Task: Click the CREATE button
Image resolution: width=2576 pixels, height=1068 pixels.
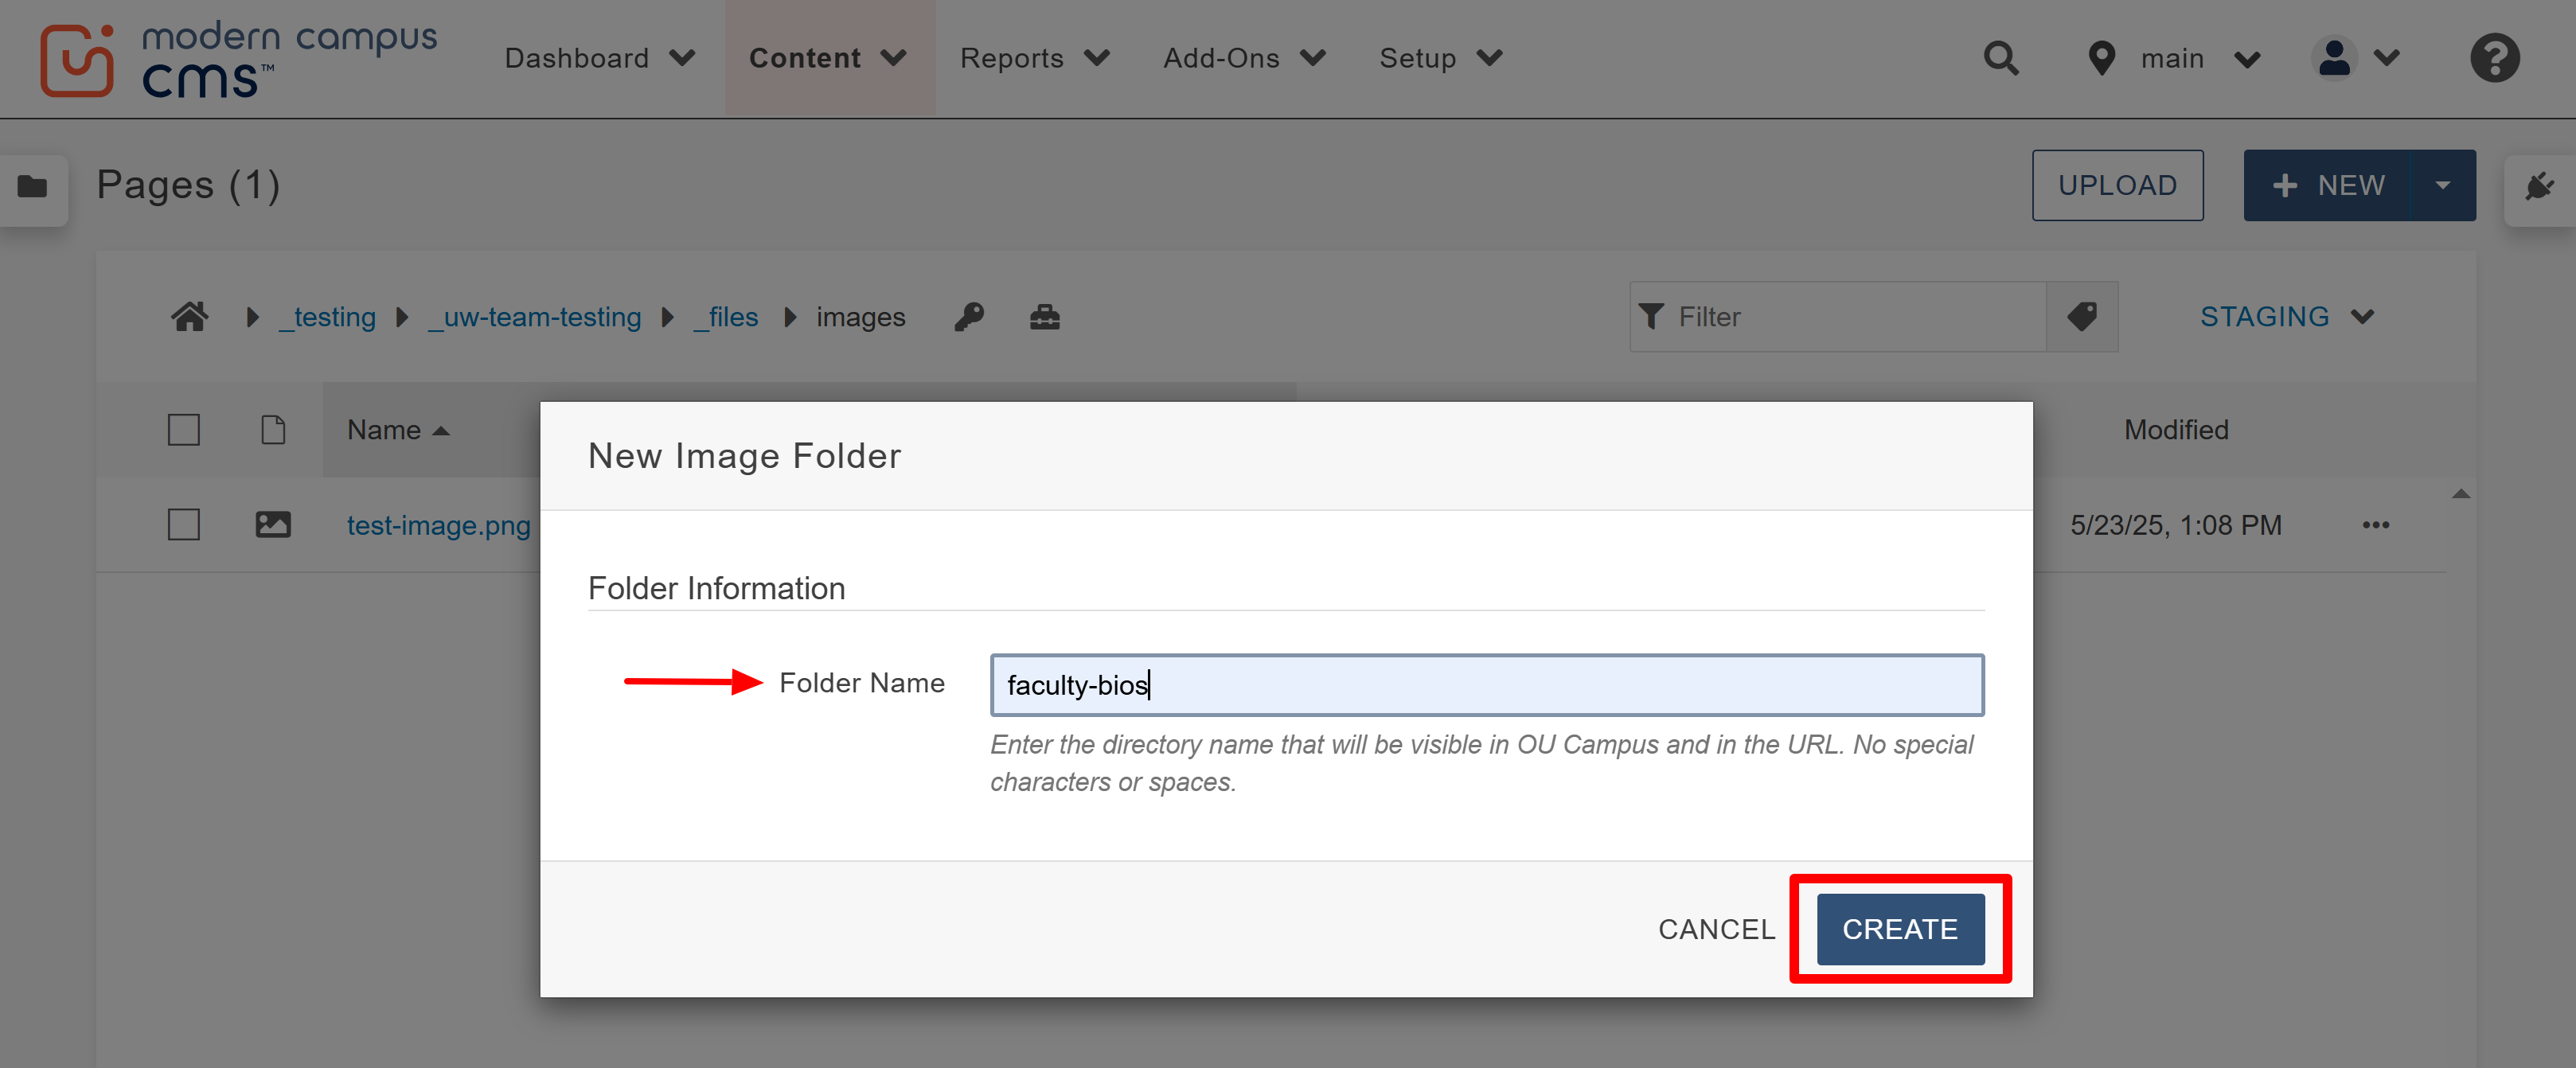Action: (x=1899, y=929)
